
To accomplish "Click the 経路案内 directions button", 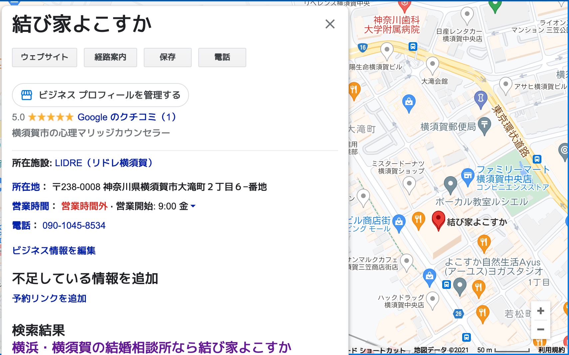I will point(110,57).
